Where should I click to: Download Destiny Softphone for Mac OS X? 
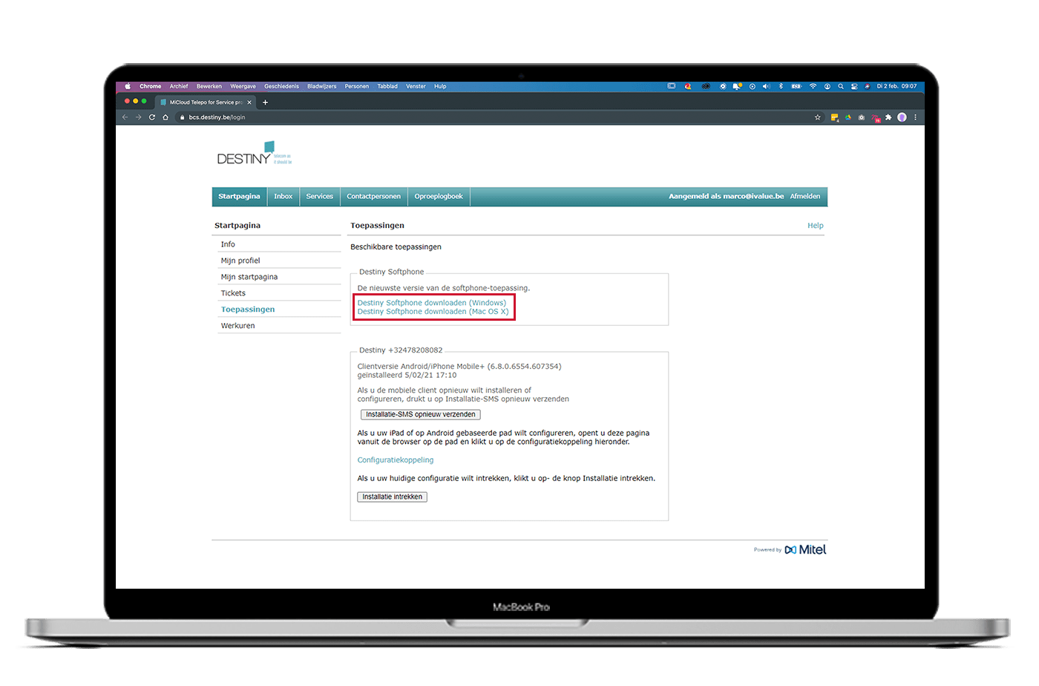pos(433,312)
